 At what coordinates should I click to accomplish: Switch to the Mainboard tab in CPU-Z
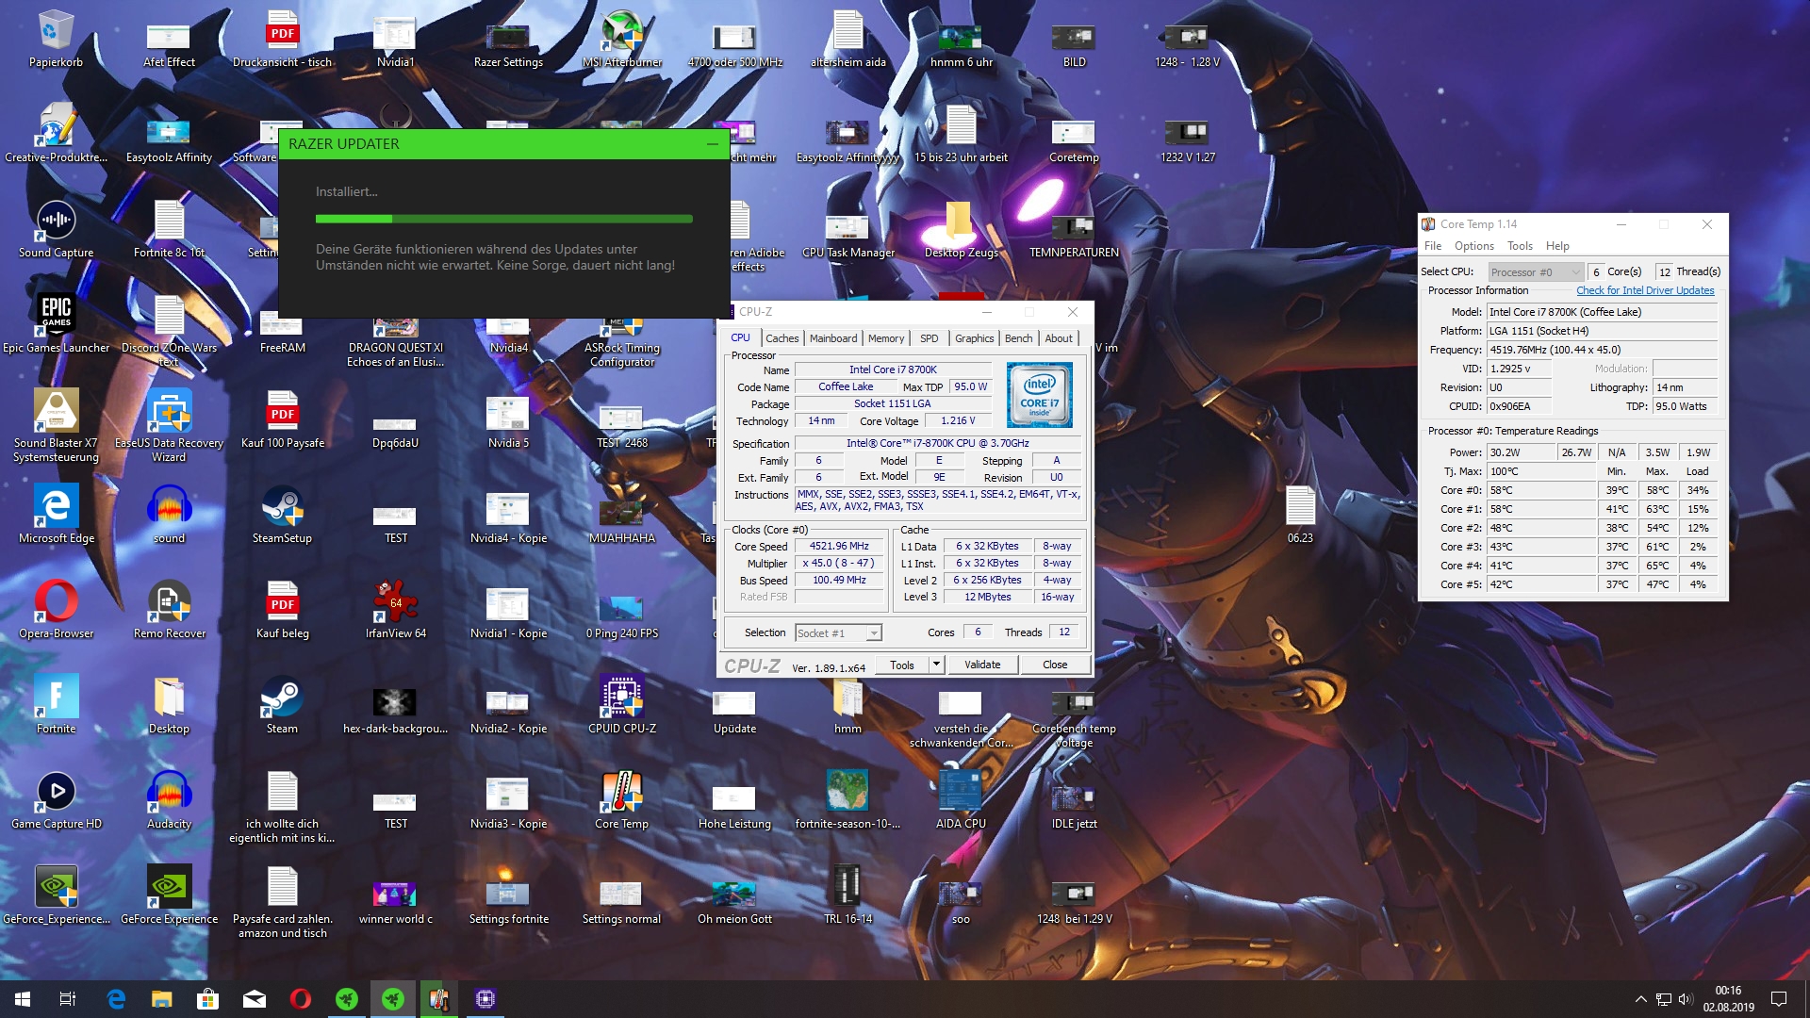click(x=832, y=338)
